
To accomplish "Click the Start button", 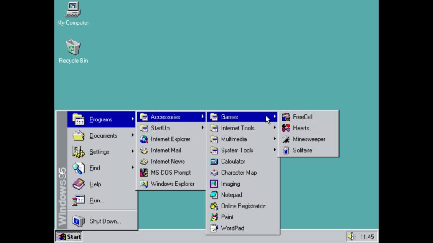I will 68,237.
